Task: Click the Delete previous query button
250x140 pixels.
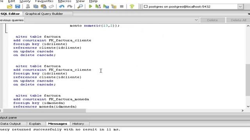Action: (x=212, y=20)
